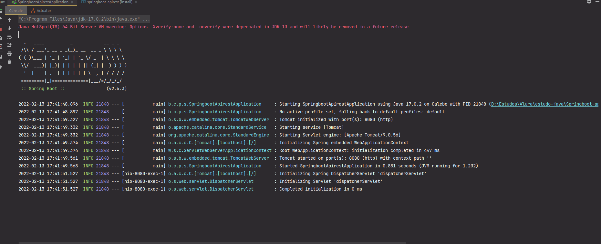Toggle scroll to end of console
The width and height of the screenshot is (601, 244).
[9, 45]
